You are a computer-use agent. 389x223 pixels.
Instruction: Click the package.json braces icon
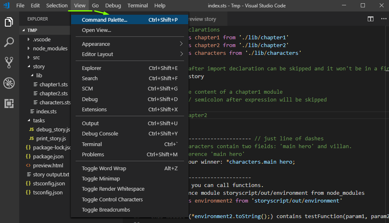point(28,157)
